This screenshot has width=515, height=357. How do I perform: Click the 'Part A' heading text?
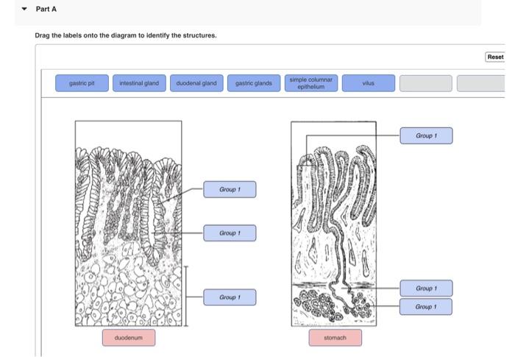coord(46,10)
